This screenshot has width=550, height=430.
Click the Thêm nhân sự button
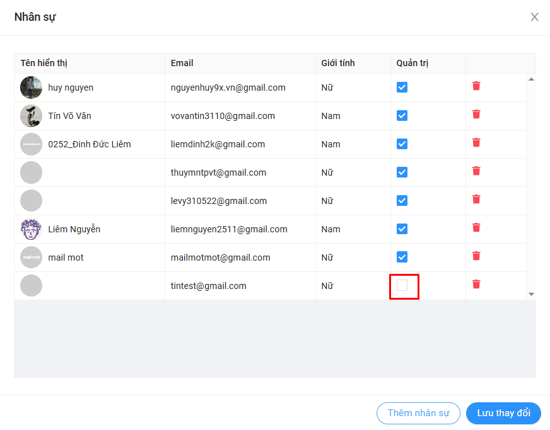pyautogui.click(x=418, y=413)
